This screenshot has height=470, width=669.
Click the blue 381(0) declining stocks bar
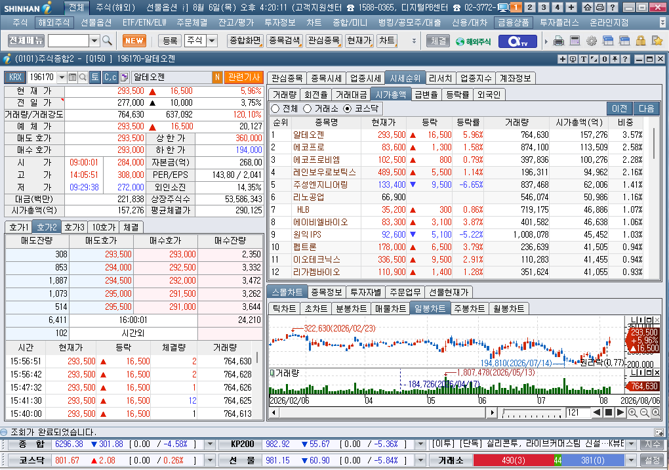click(593, 461)
